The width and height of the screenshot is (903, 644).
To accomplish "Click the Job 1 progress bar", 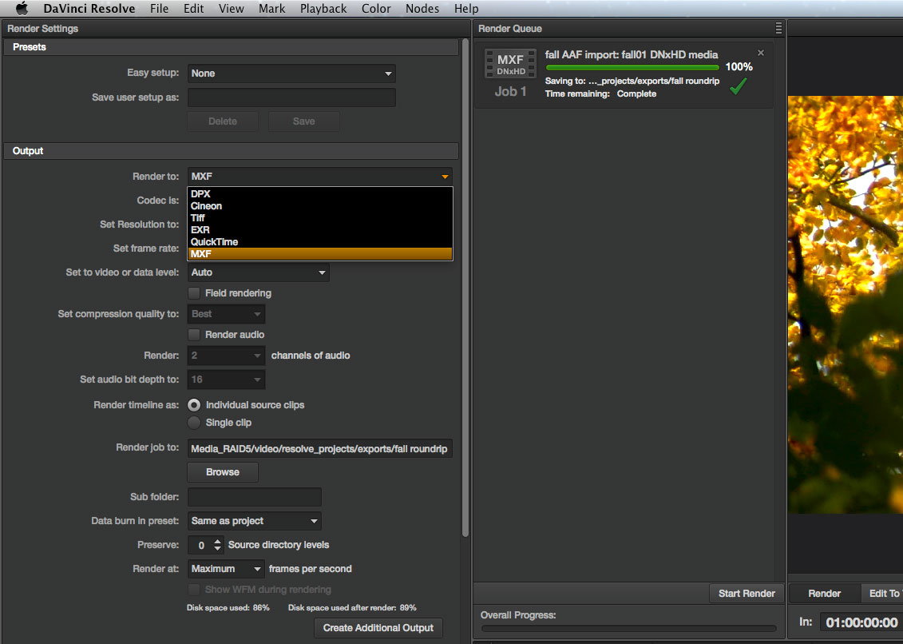I will coord(632,68).
